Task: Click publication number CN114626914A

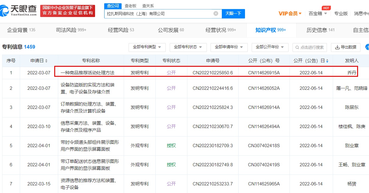Action: pyautogui.click(x=264, y=107)
